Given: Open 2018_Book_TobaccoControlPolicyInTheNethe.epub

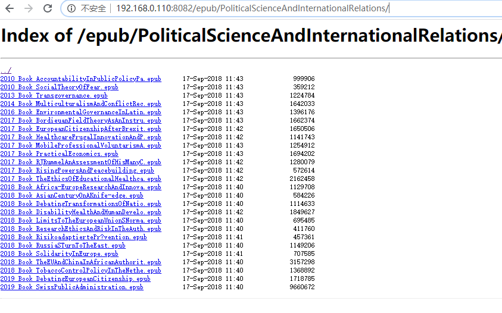Looking at the screenshot, I should click(x=80, y=270).
